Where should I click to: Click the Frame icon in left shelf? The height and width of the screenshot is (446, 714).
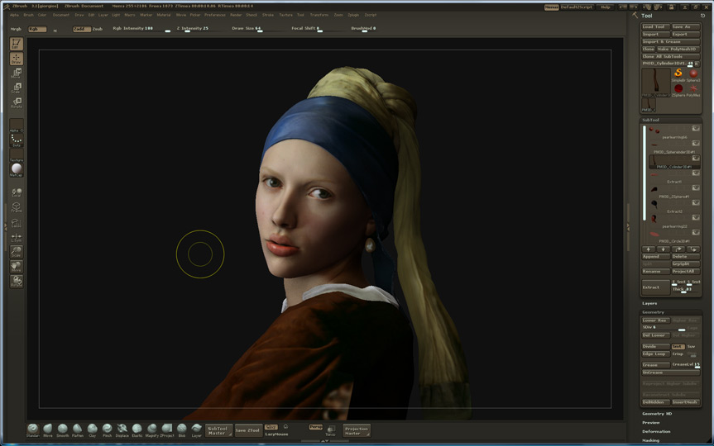click(x=17, y=207)
